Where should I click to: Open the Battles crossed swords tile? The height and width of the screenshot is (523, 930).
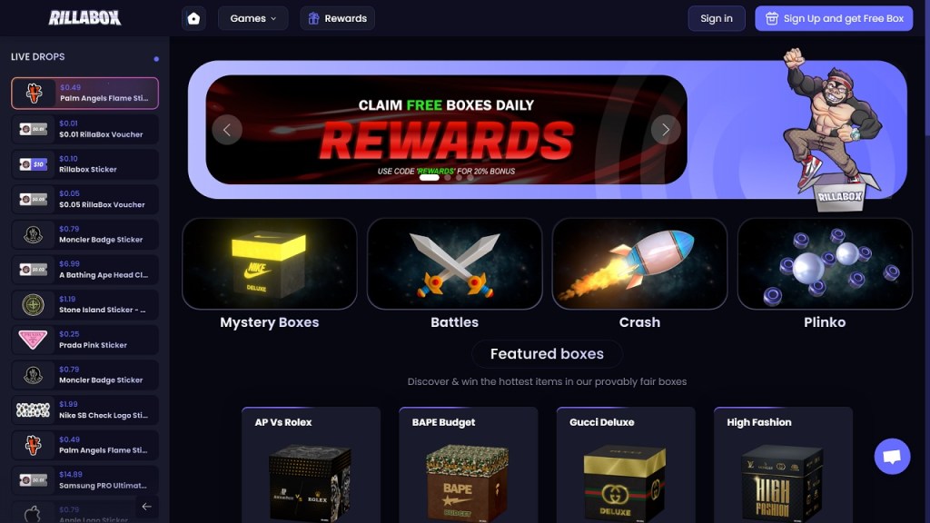(x=454, y=263)
